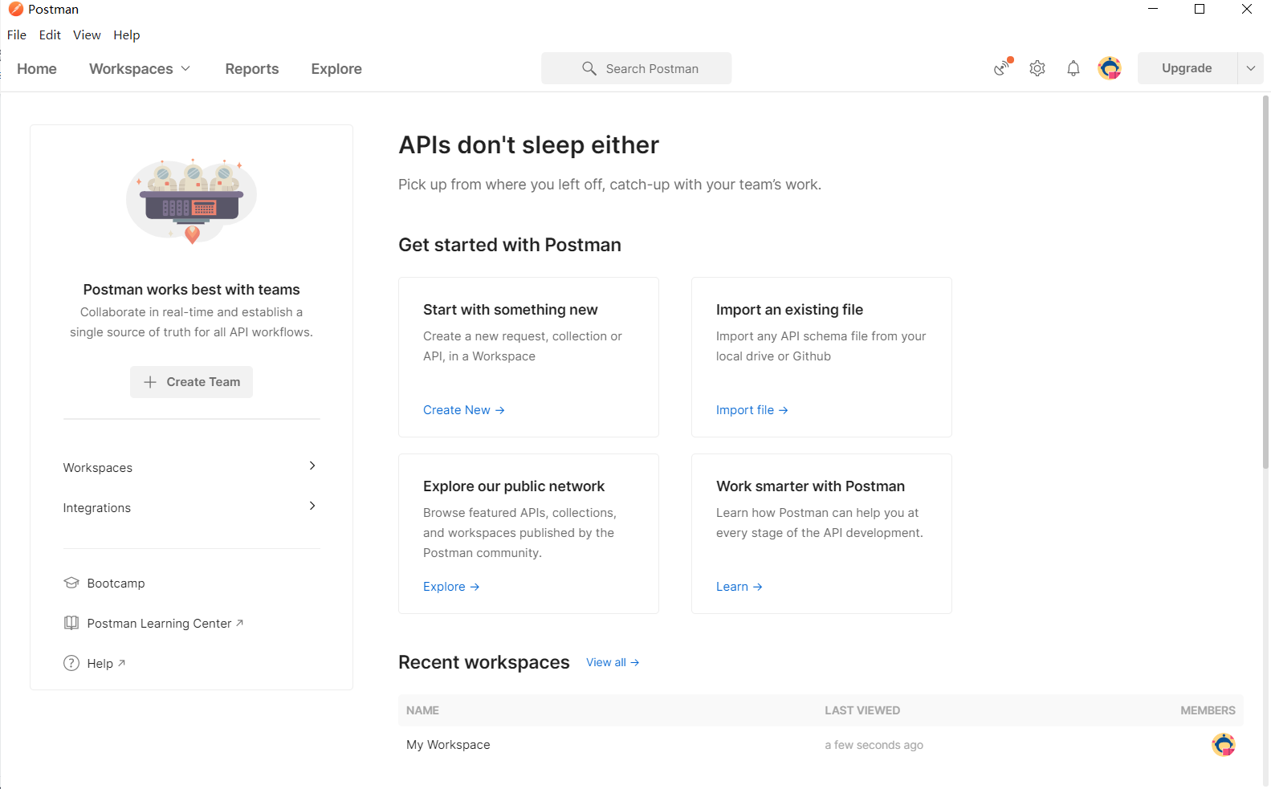
Task: Open the File menu
Action: coord(17,35)
